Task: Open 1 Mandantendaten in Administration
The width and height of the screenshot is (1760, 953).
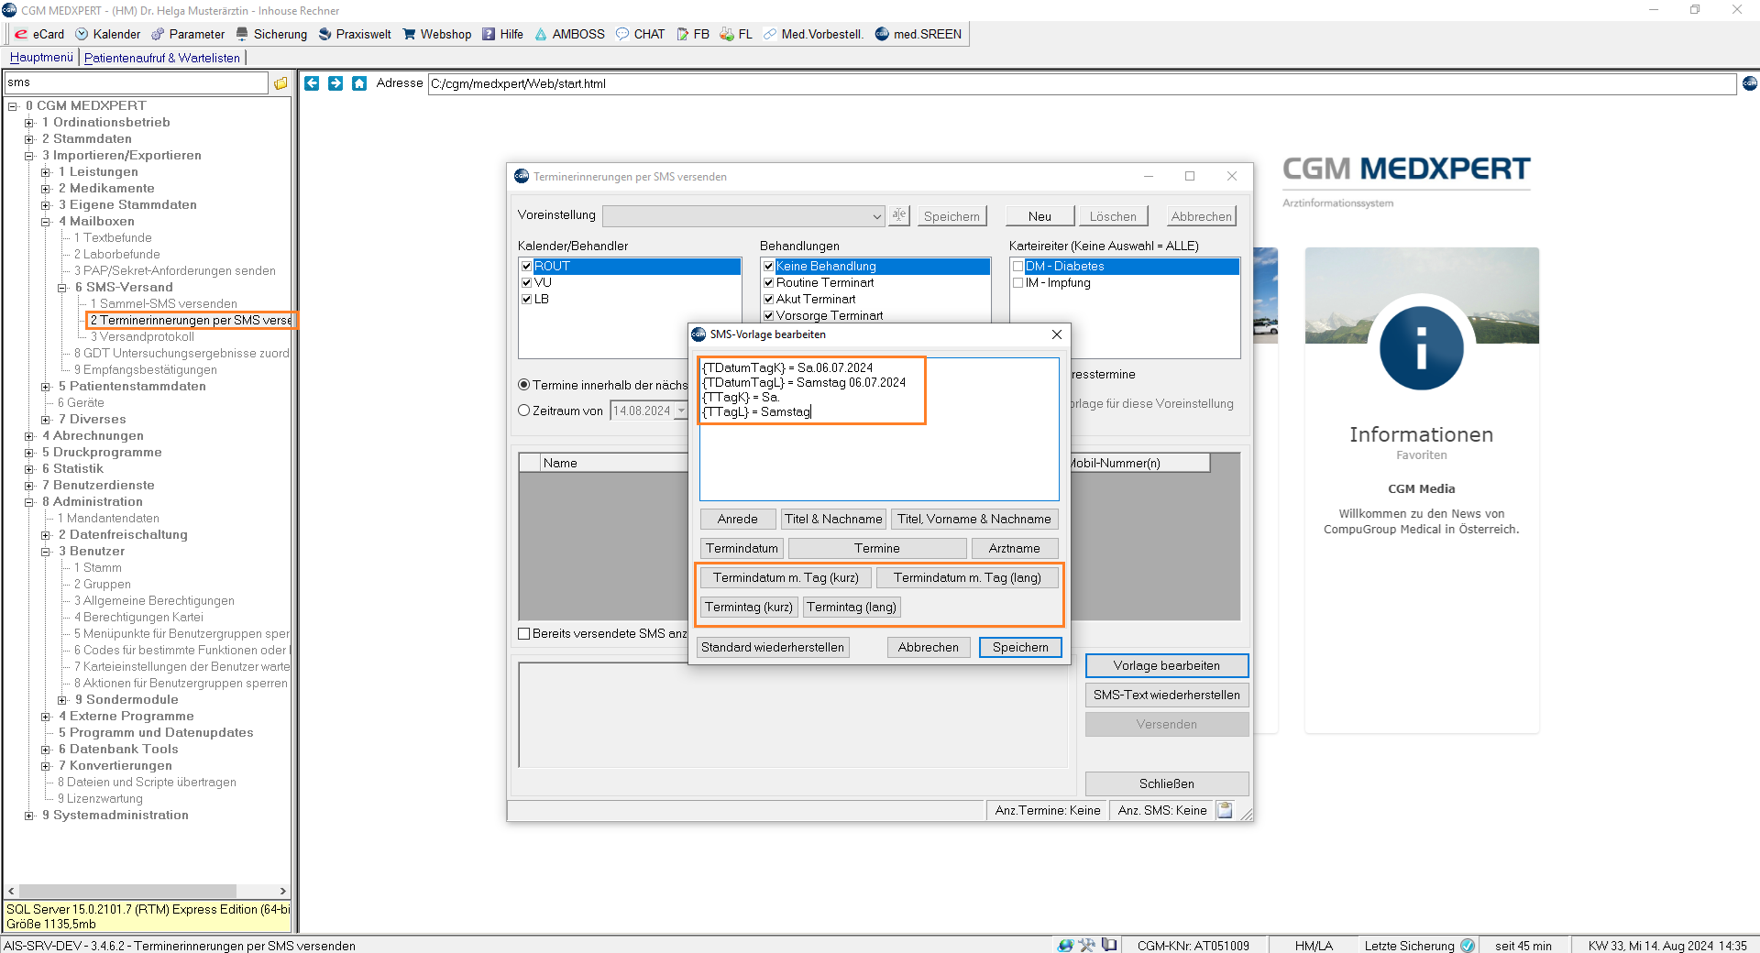Action: (x=108, y=518)
